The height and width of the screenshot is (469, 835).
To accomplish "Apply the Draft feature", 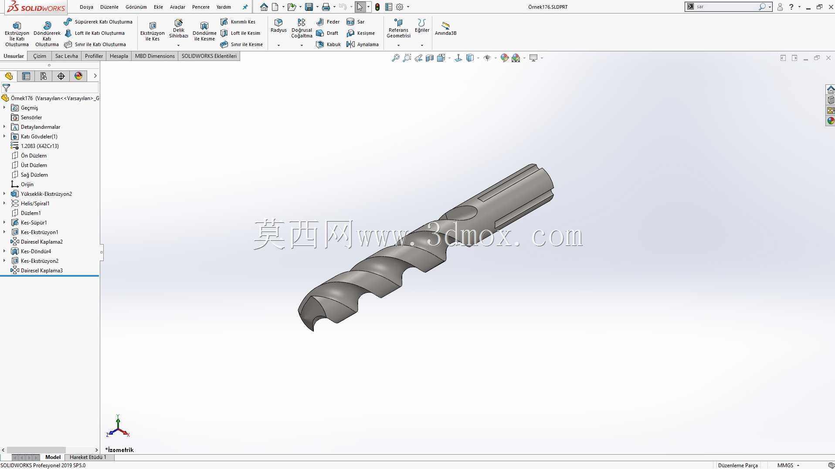I will (x=327, y=33).
